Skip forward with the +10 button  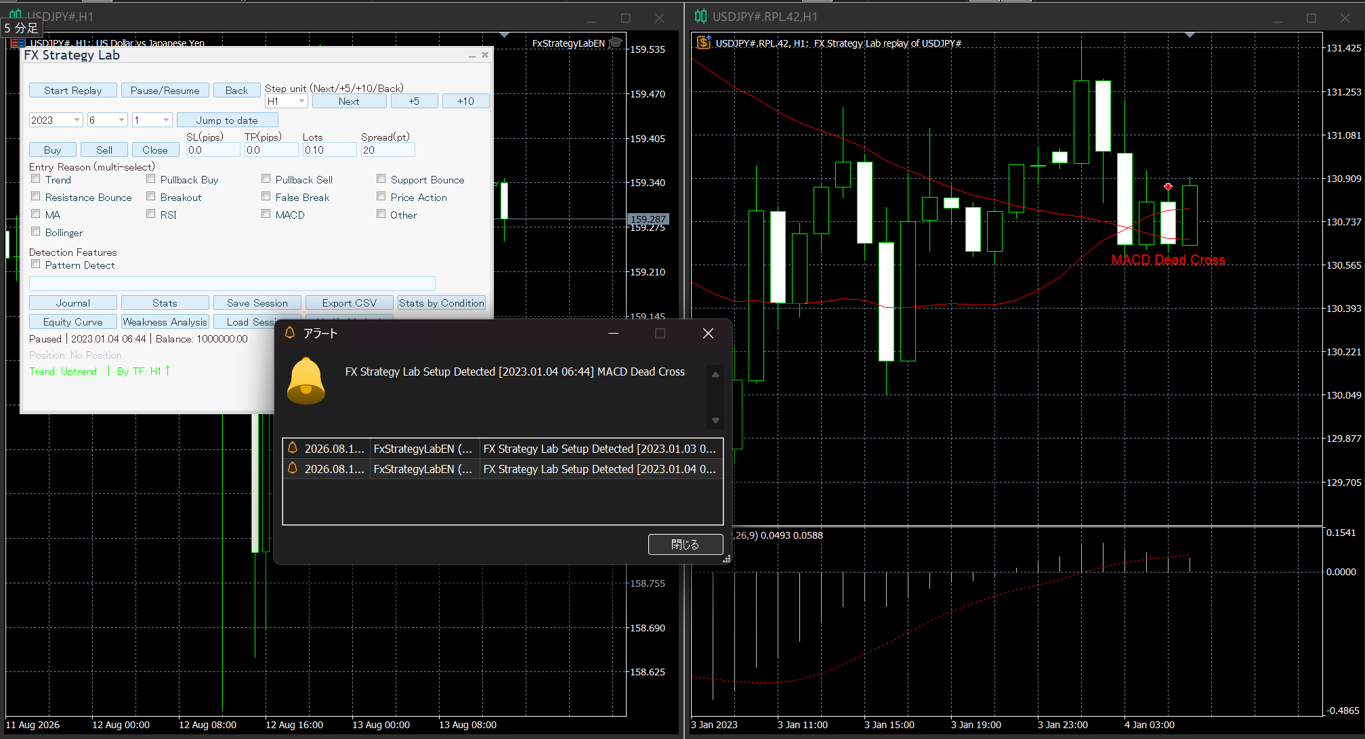pyautogui.click(x=465, y=102)
